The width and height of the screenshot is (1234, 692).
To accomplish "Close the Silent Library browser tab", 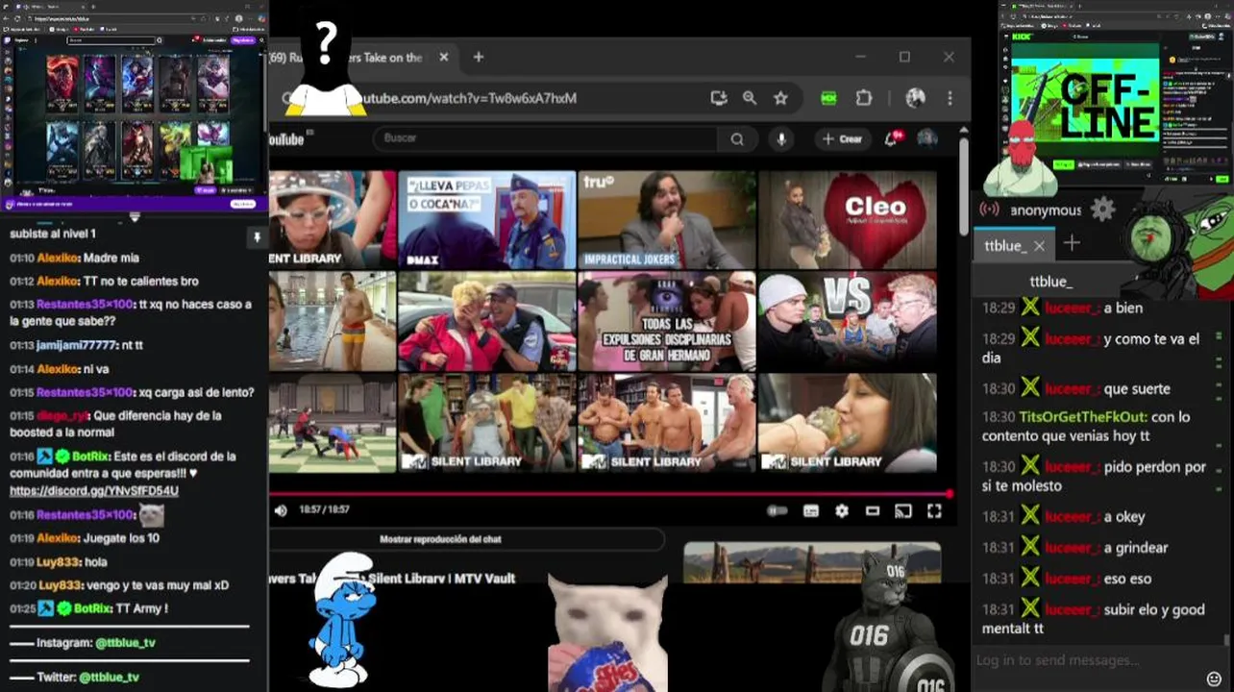I will 443,58.
